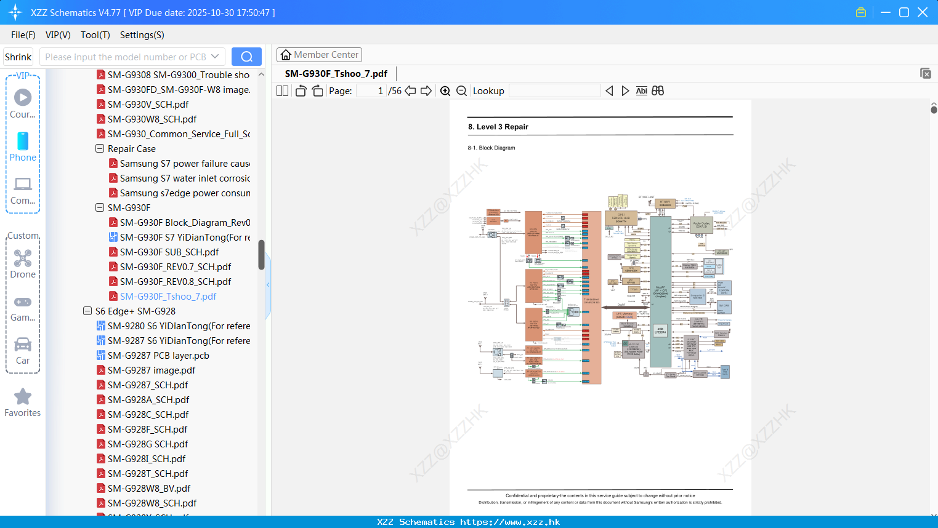Select SM-G930F_Tshoo_7.pdf in tree
938x528 pixels.
pos(168,297)
